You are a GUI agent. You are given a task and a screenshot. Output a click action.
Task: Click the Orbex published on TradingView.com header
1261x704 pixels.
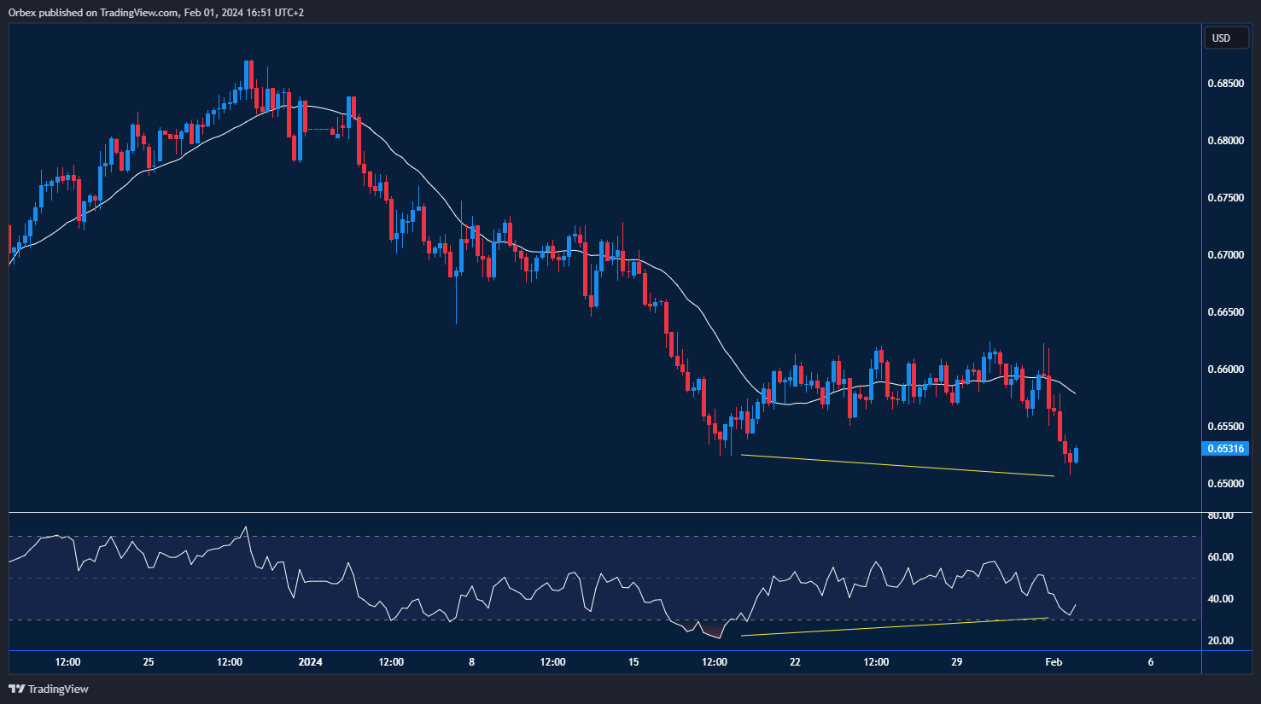pos(155,12)
